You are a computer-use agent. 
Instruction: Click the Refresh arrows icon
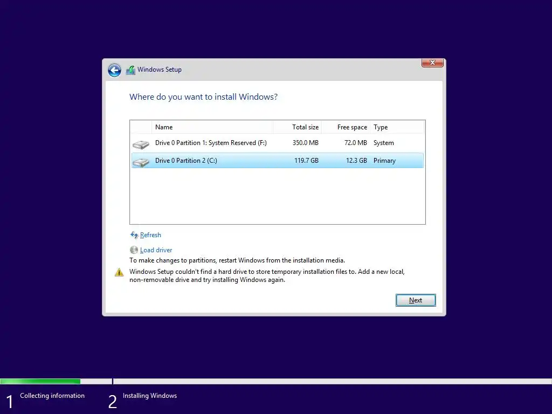(134, 235)
